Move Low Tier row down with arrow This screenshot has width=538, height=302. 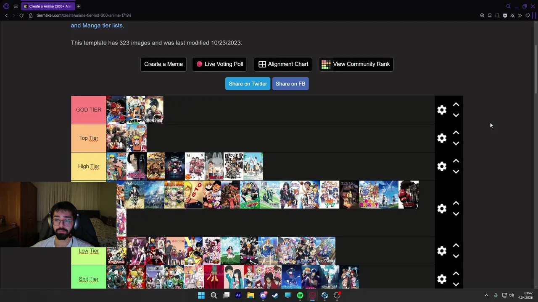tap(456, 256)
